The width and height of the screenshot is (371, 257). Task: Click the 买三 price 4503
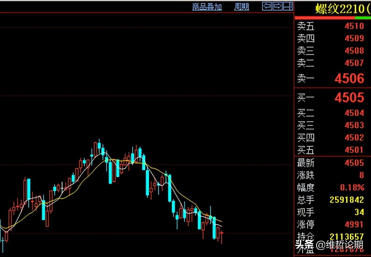click(x=354, y=125)
